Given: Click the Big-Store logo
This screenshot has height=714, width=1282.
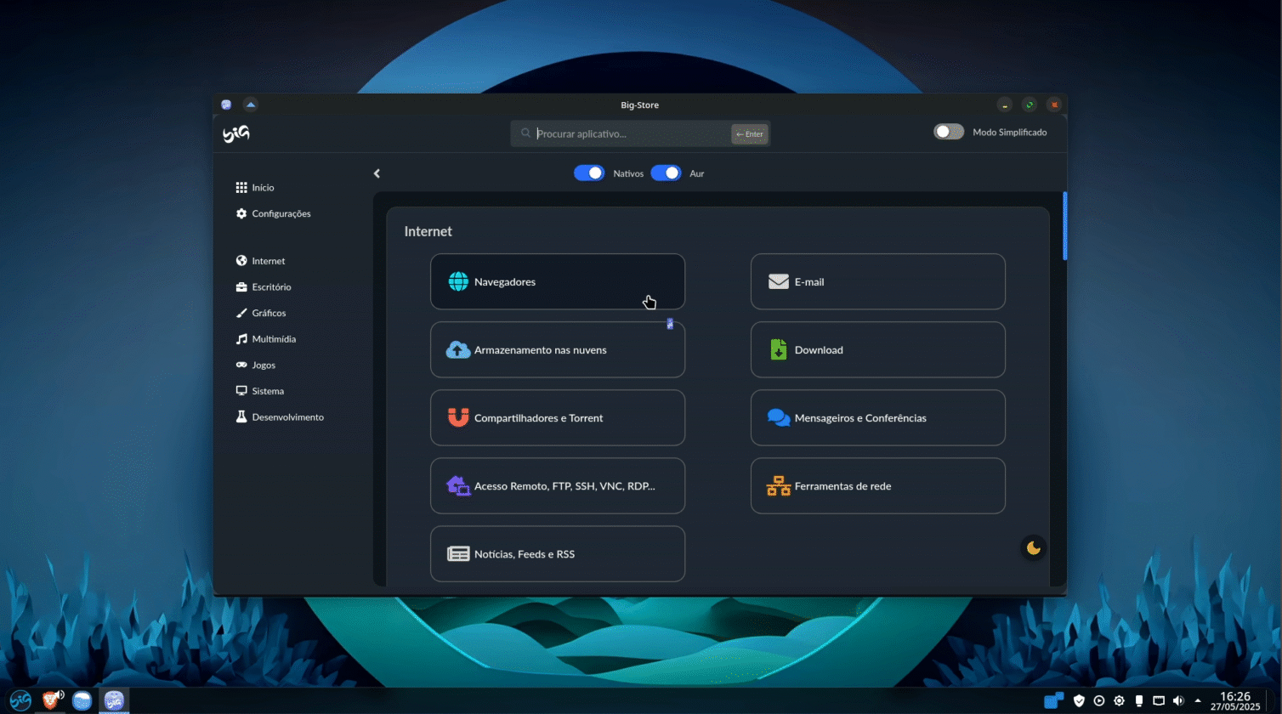Looking at the screenshot, I should 235,133.
